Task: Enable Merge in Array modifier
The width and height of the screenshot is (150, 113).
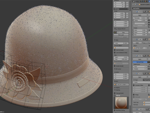Action: coord(134,94)
